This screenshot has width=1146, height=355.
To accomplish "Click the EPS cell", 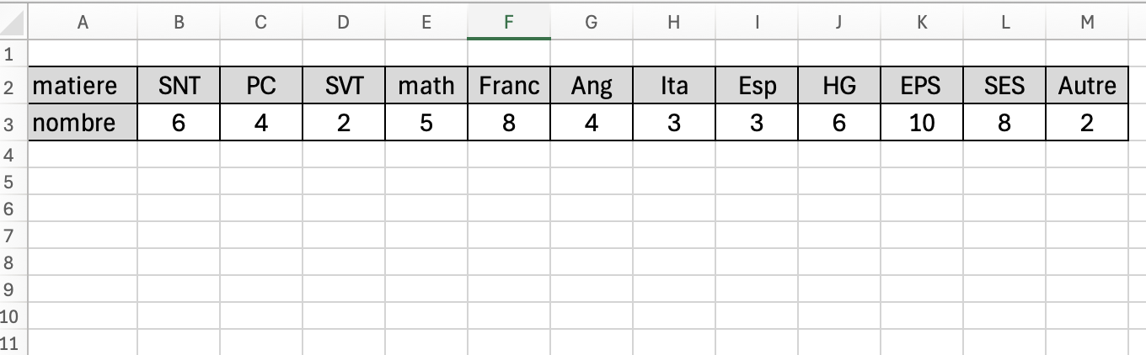I will (922, 86).
